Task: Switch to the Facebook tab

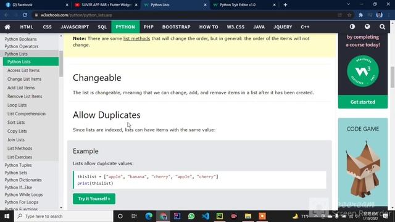Action: pyautogui.click(x=35, y=5)
